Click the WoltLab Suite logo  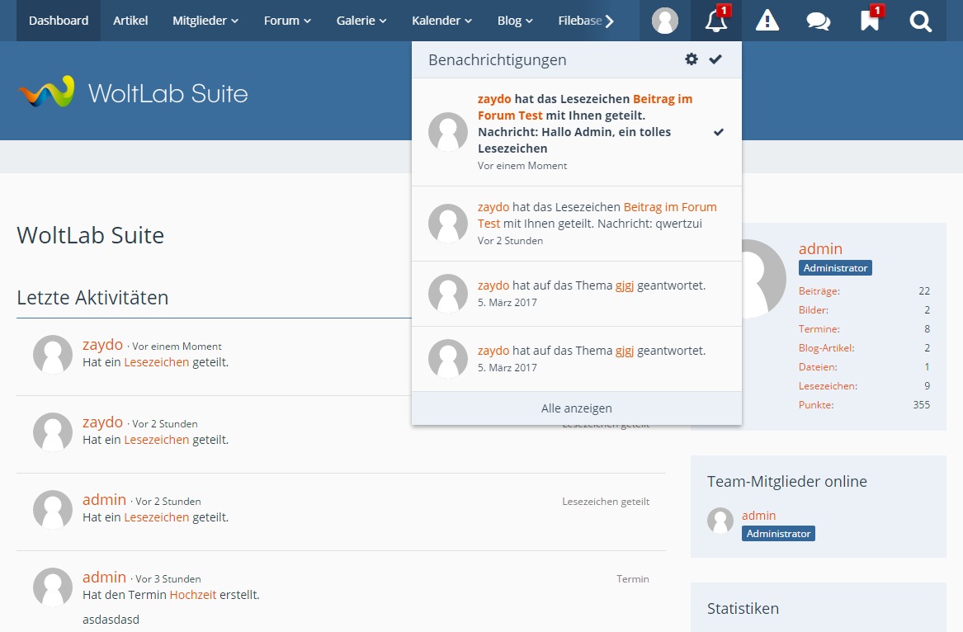(x=133, y=92)
